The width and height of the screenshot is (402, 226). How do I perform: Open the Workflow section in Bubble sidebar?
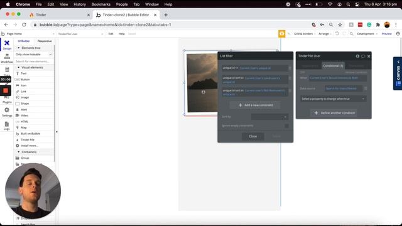tap(7, 58)
